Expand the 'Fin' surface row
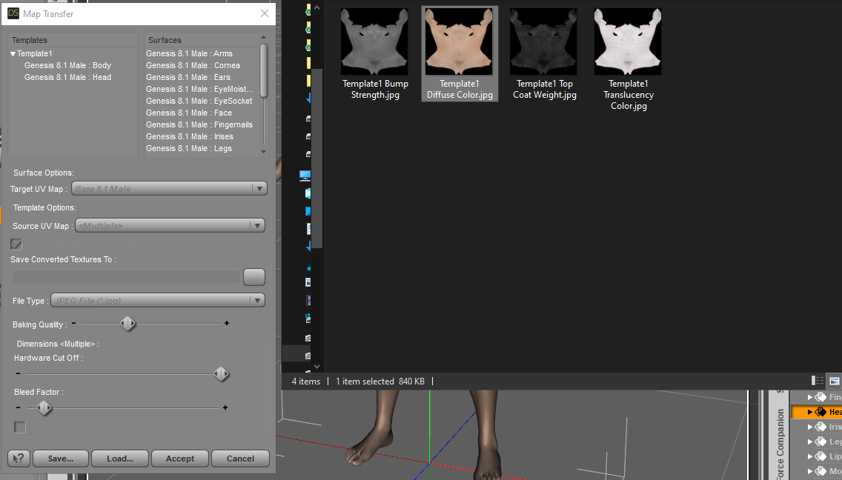This screenshot has height=480, width=842. pyautogui.click(x=810, y=397)
